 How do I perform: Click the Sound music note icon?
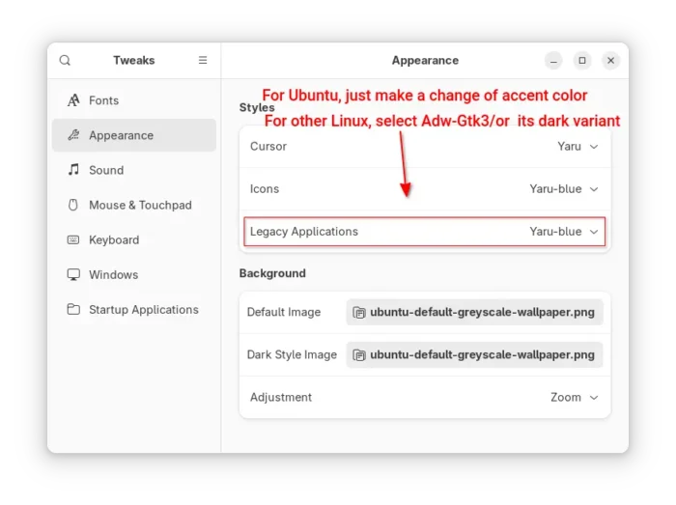tap(73, 169)
